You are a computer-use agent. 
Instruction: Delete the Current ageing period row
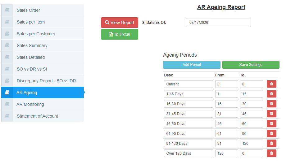271,84
